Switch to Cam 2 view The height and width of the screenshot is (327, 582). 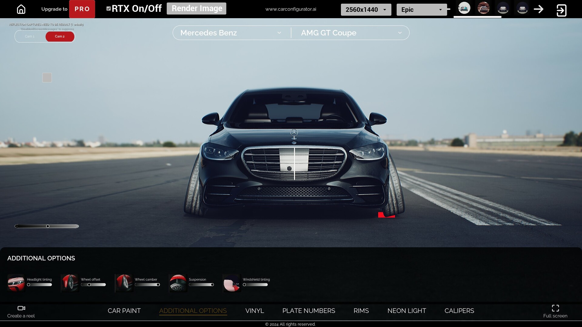click(60, 36)
